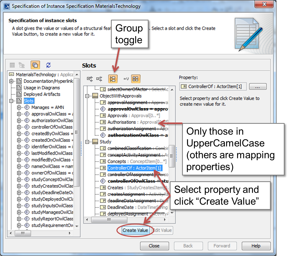288x256 pixels.
Task: Toggle the highlighted mode button above left tree
Action: pyautogui.click(x=35, y=65)
